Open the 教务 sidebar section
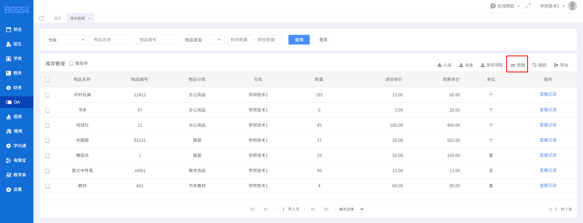This screenshot has width=583, height=223. pyautogui.click(x=17, y=73)
